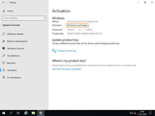The image size is (155, 116).
Task: Click the Windows Server 2019 Datacenter edition text
Action: (x=83, y=22)
